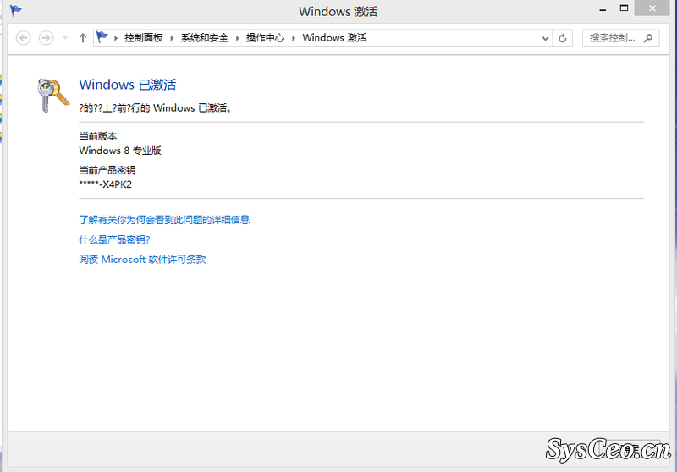Image resolution: width=677 pixels, height=472 pixels.
Task: Go up one level with up arrow
Action: point(83,38)
